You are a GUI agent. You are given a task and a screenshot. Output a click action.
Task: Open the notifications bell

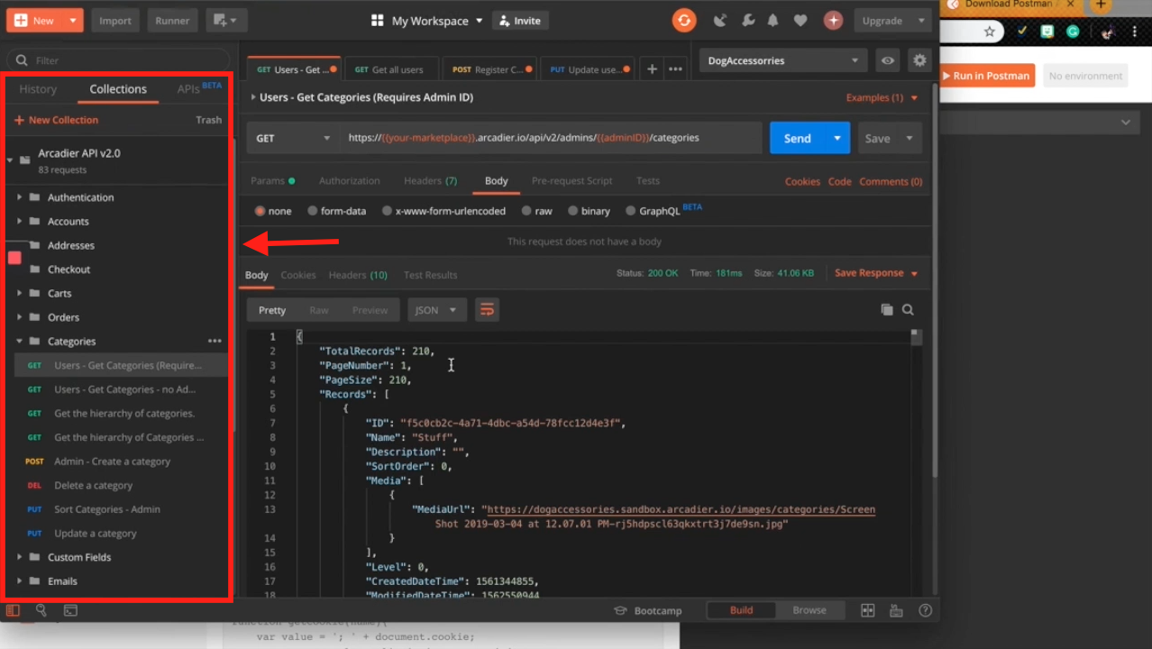point(773,21)
